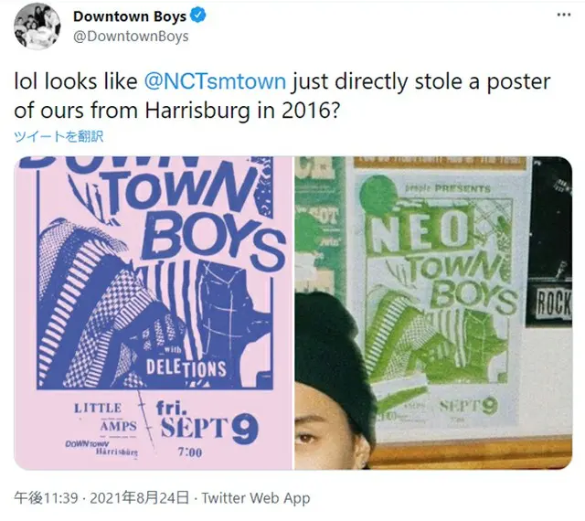Open the @DowntownBoys handle link
Screen dimensions: 585x521
(131, 37)
